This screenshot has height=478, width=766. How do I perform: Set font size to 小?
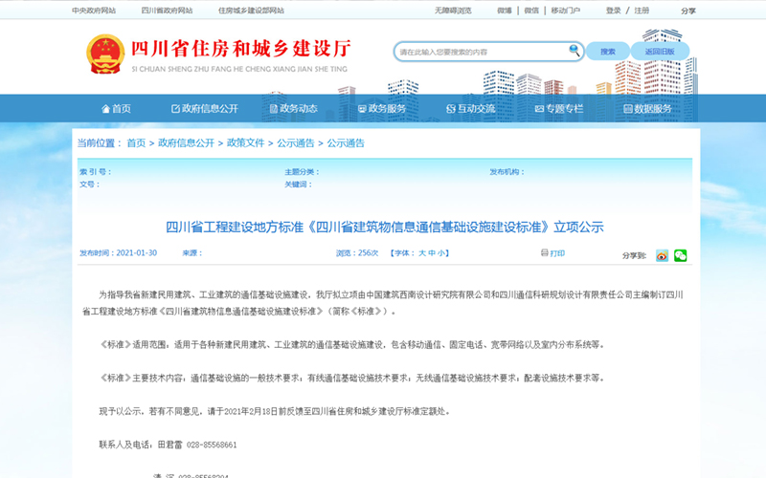[x=440, y=253]
